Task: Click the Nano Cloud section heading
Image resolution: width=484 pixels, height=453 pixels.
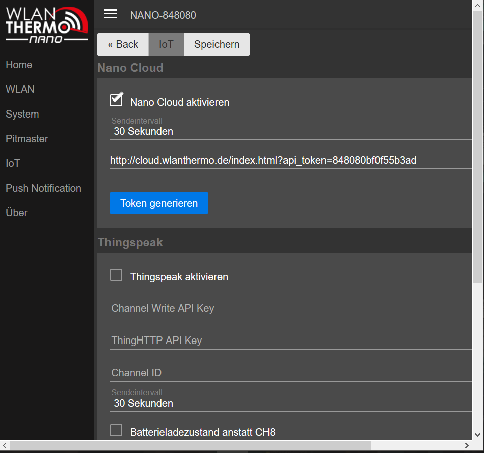Action: [x=130, y=68]
